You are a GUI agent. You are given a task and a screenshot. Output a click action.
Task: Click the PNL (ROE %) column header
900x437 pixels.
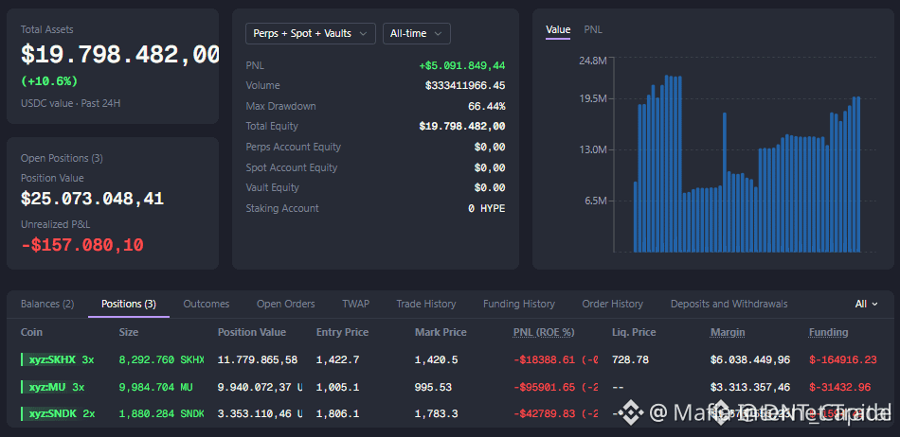tap(544, 332)
